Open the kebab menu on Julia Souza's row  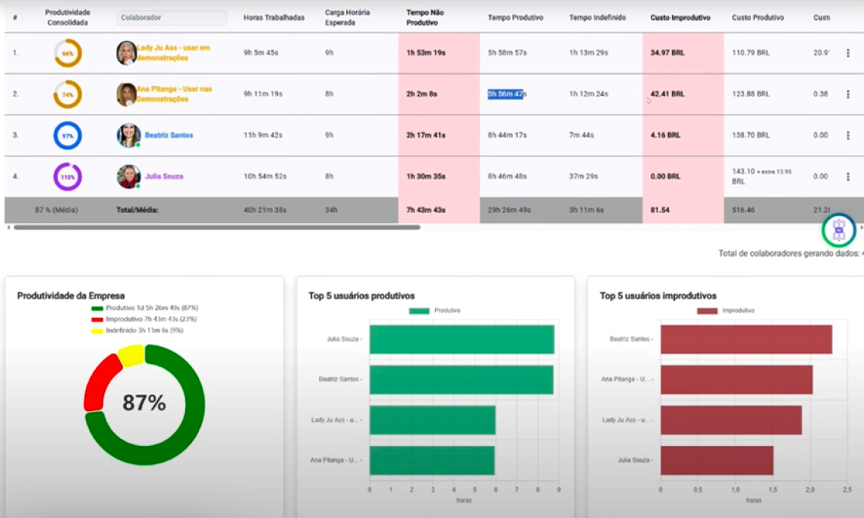tap(848, 175)
